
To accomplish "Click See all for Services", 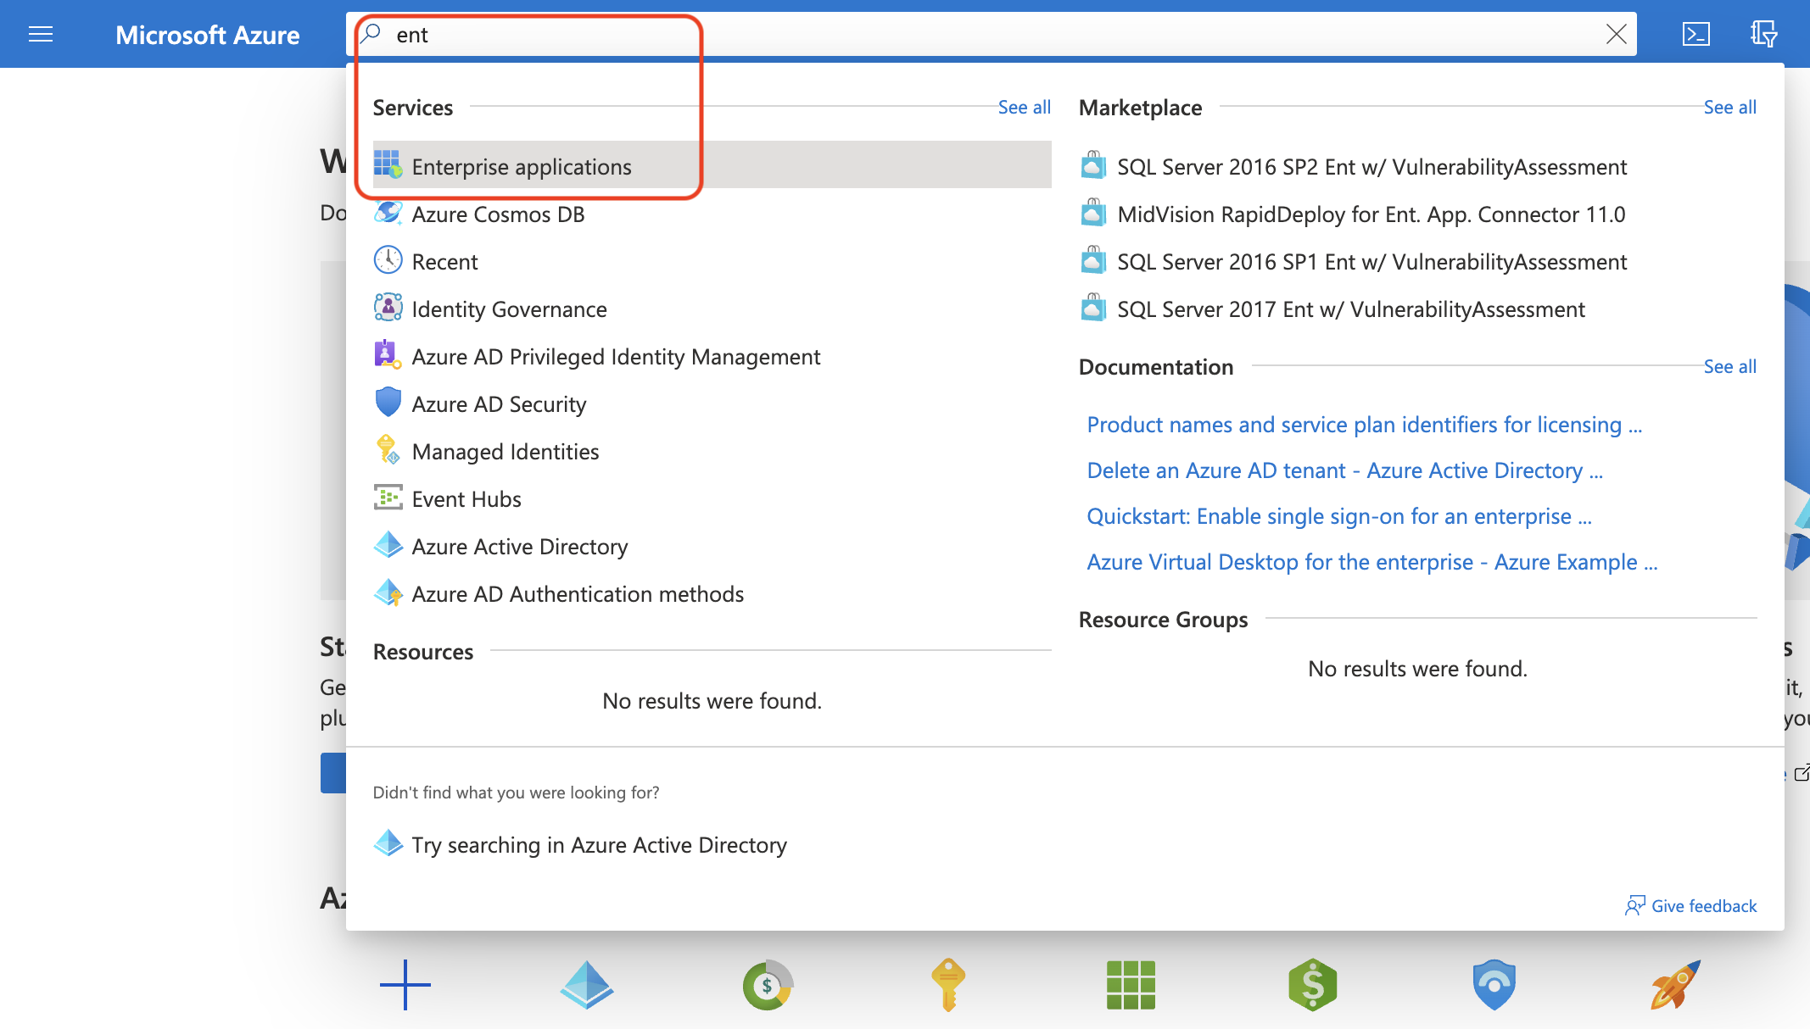I will coord(1024,107).
